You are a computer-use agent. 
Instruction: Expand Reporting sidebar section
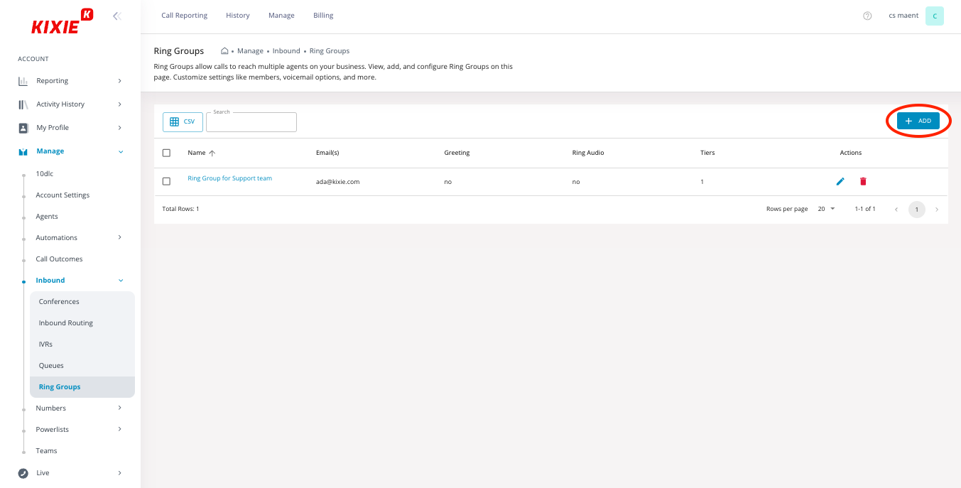[119, 81]
